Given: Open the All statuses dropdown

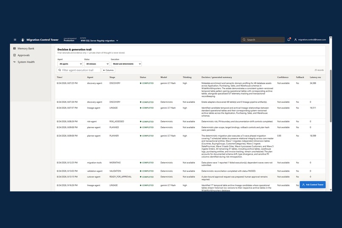Looking at the screenshot, I should tap(97, 64).
